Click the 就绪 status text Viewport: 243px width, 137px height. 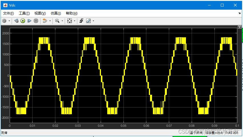tap(4, 133)
